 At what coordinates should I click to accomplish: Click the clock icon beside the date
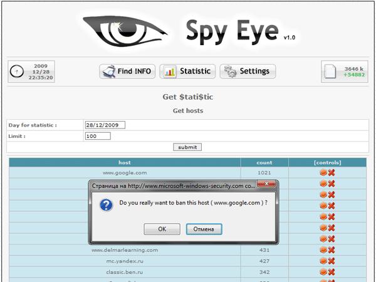point(17,71)
